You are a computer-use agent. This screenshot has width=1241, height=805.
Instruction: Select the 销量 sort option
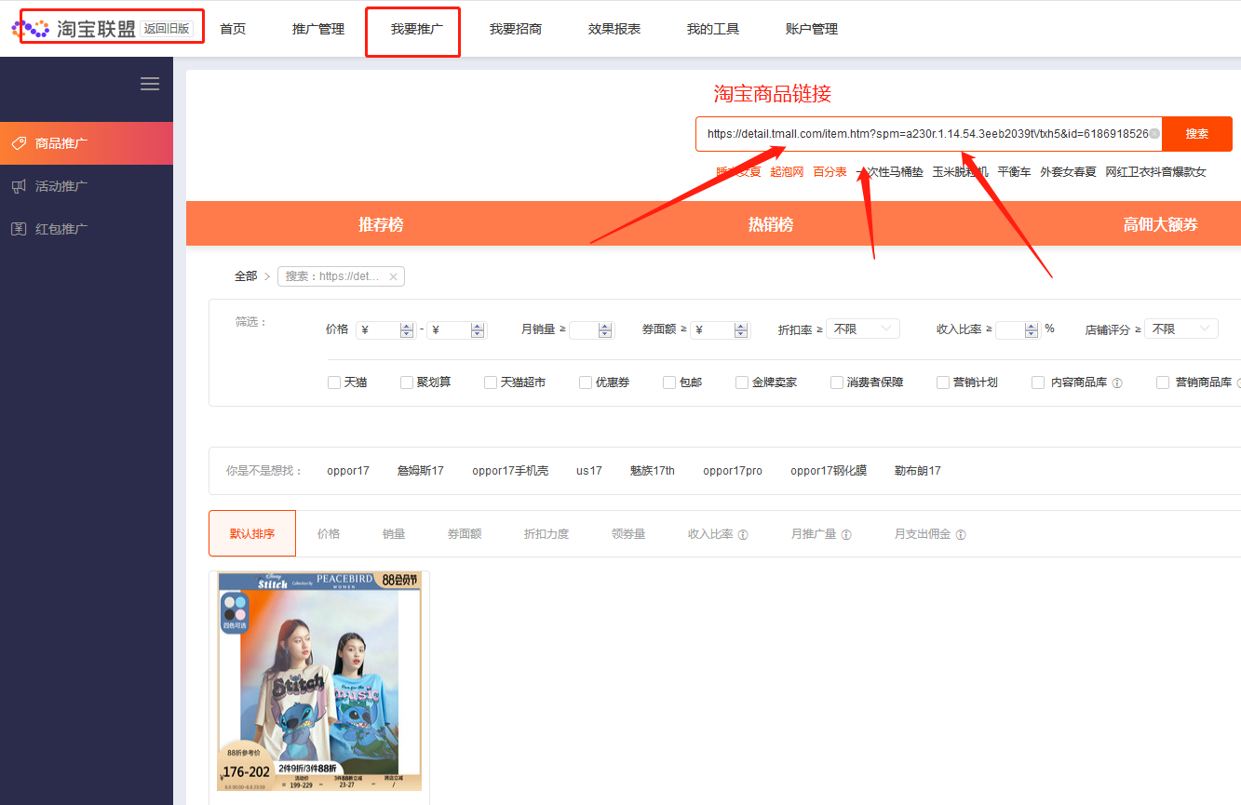(393, 533)
